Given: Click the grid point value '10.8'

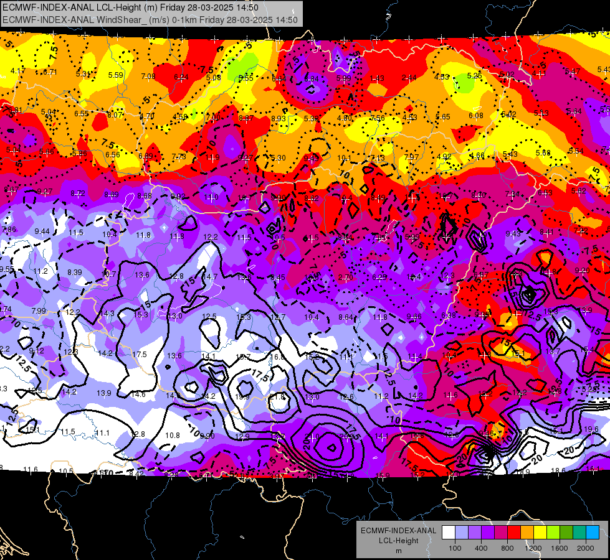Looking at the screenshot, I should [173, 436].
